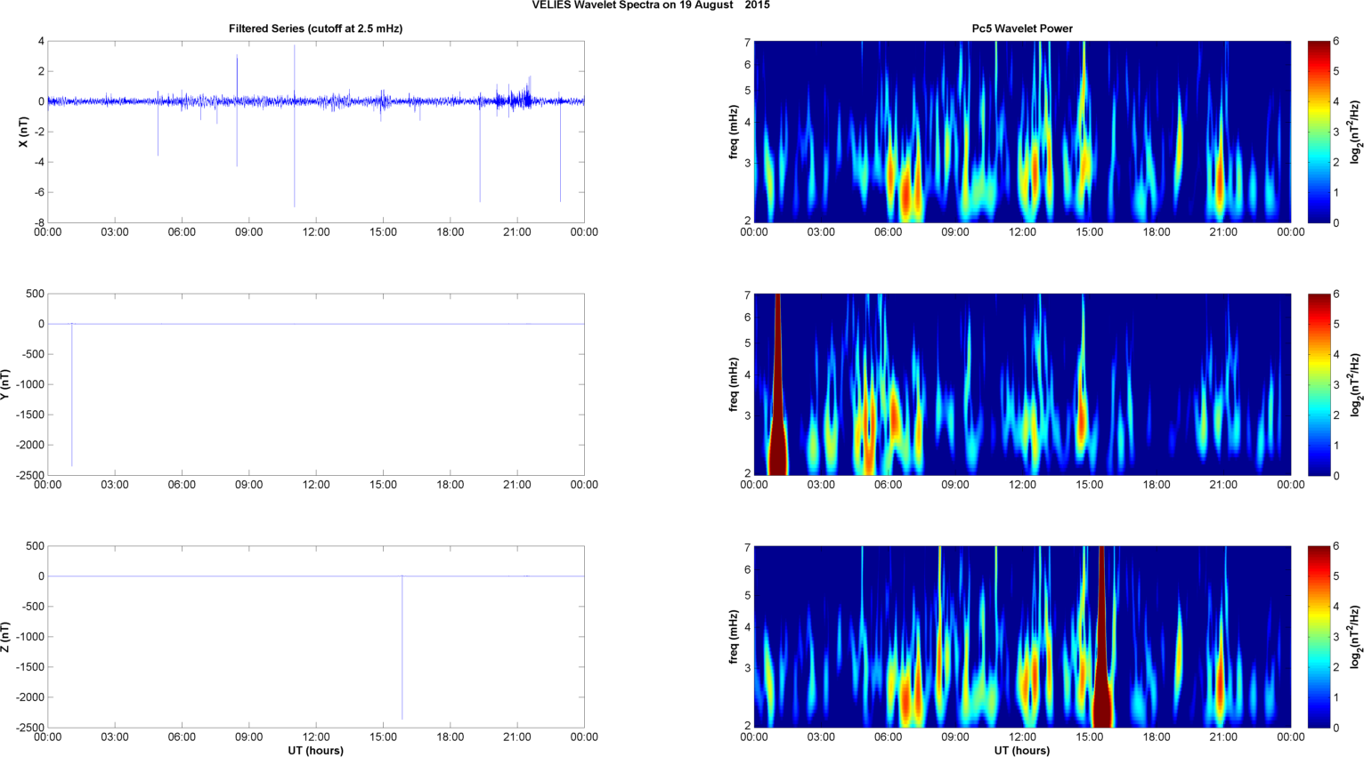Image resolution: width=1364 pixels, height=757 pixels.
Task: Click the dark red band in the middle wavelet plot
Action: 778,384
